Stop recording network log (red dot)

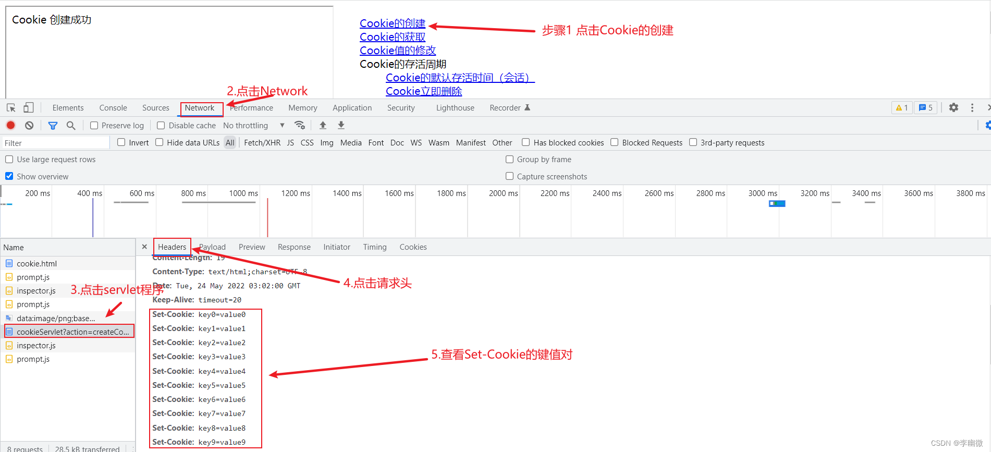click(10, 125)
